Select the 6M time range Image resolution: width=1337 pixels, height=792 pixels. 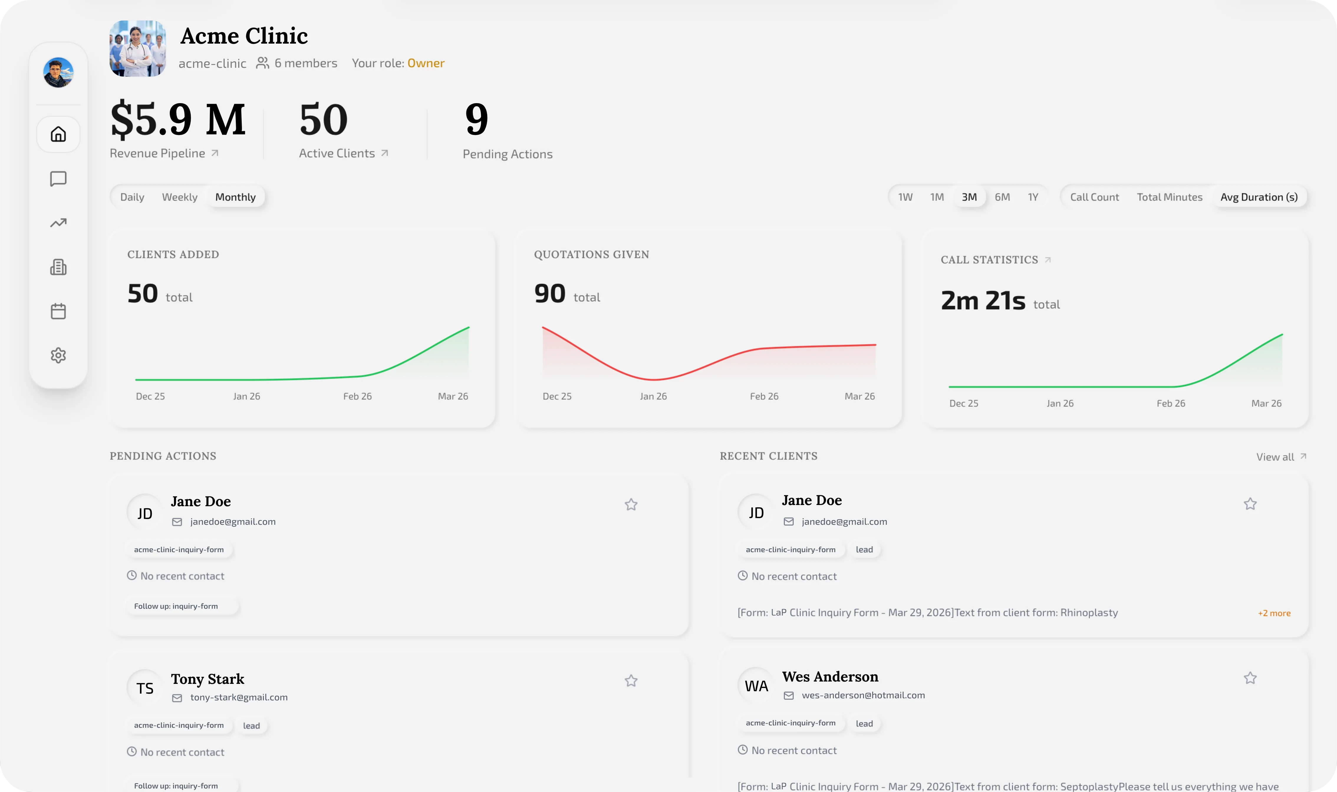[1002, 197]
